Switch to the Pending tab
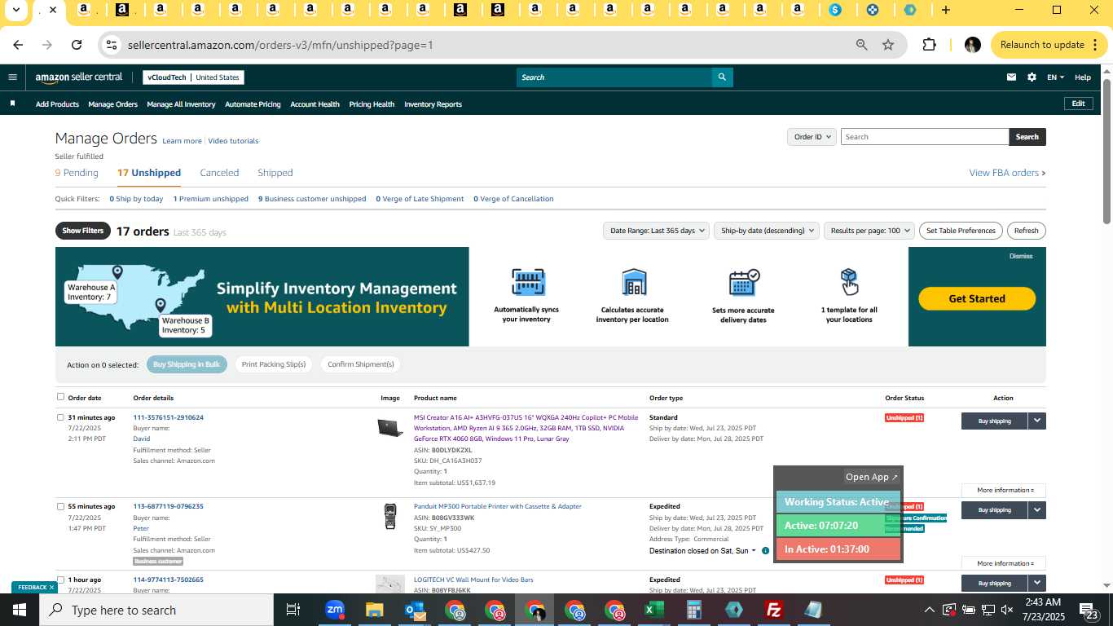 [77, 173]
